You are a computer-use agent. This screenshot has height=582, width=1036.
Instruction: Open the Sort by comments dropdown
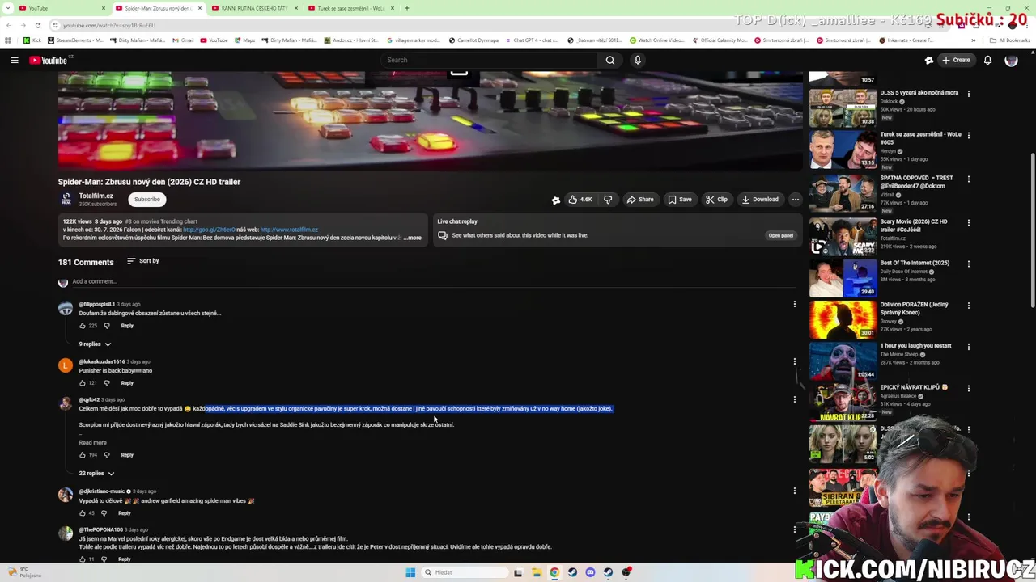(143, 261)
